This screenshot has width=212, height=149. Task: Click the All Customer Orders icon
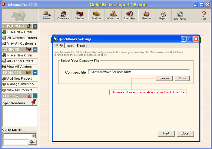(x=4, y=38)
